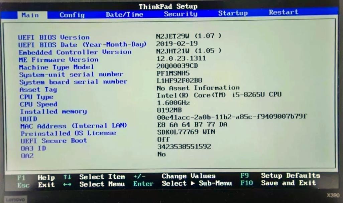Click the OA2 value No
The image size is (343, 203).
(162, 154)
